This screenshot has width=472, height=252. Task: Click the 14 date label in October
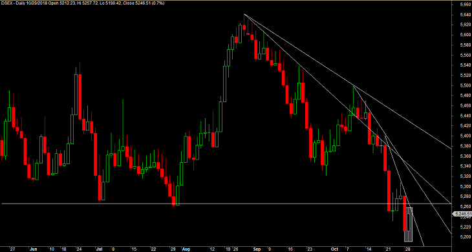coord(368,249)
